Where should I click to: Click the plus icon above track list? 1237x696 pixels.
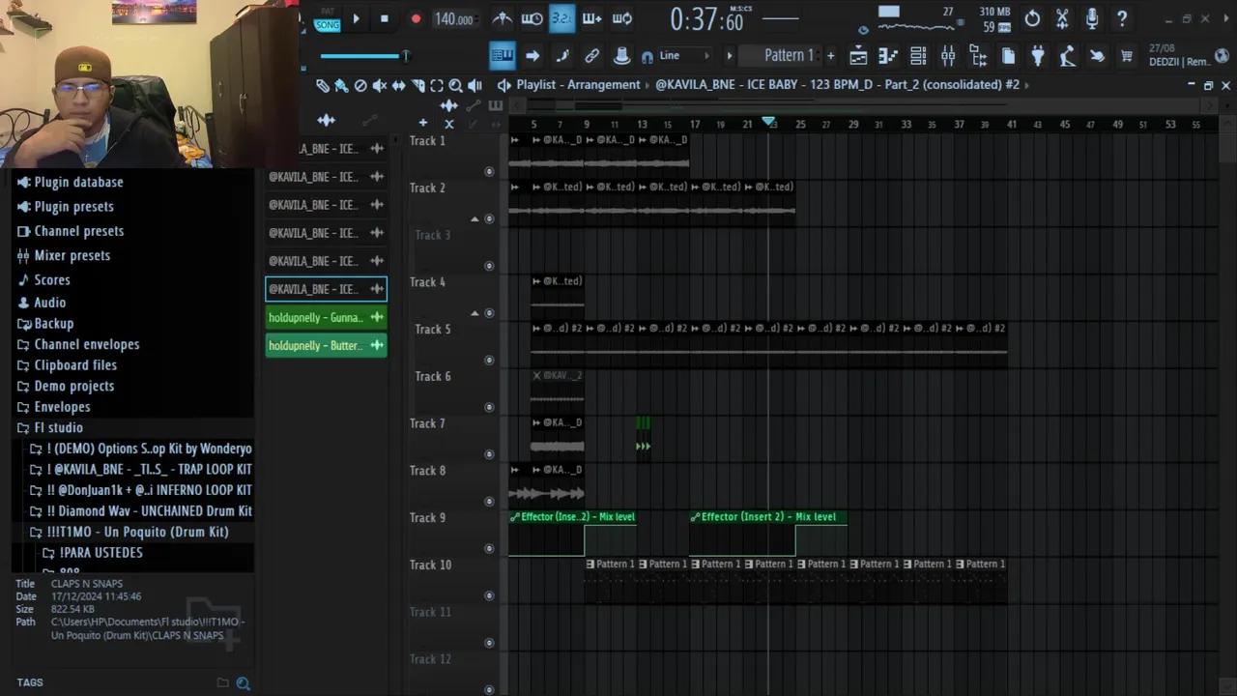422,123
